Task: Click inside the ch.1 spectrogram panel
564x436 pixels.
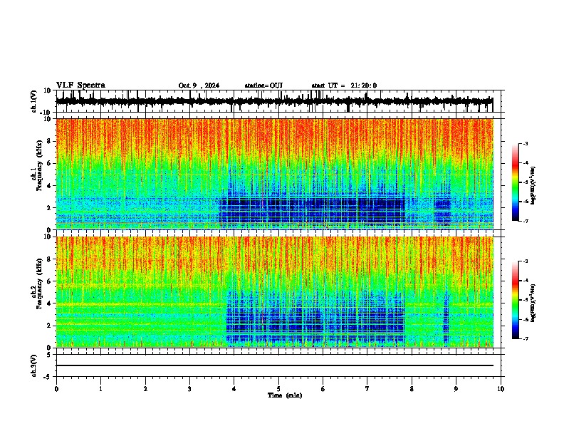Action: pos(275,174)
